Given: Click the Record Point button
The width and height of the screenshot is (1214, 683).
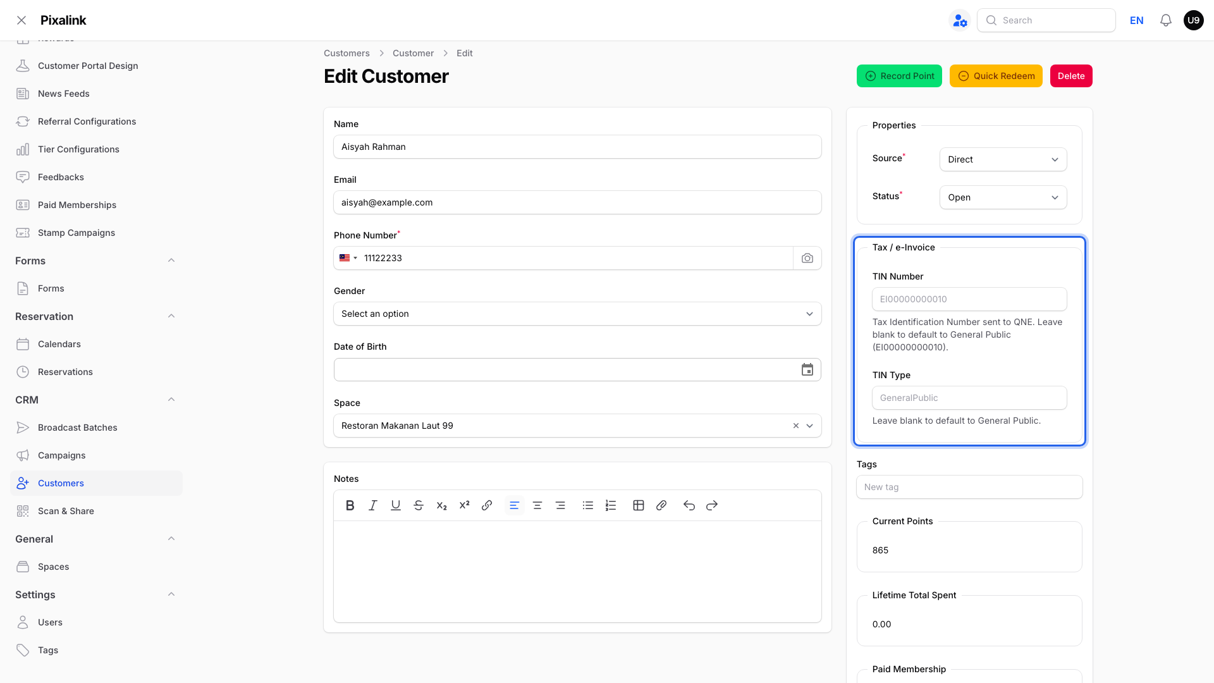Looking at the screenshot, I should pyautogui.click(x=899, y=76).
